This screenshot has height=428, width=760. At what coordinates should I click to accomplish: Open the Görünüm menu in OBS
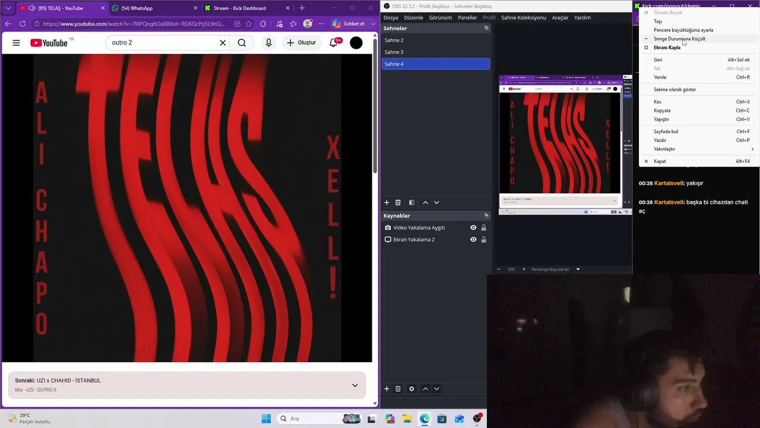click(441, 18)
